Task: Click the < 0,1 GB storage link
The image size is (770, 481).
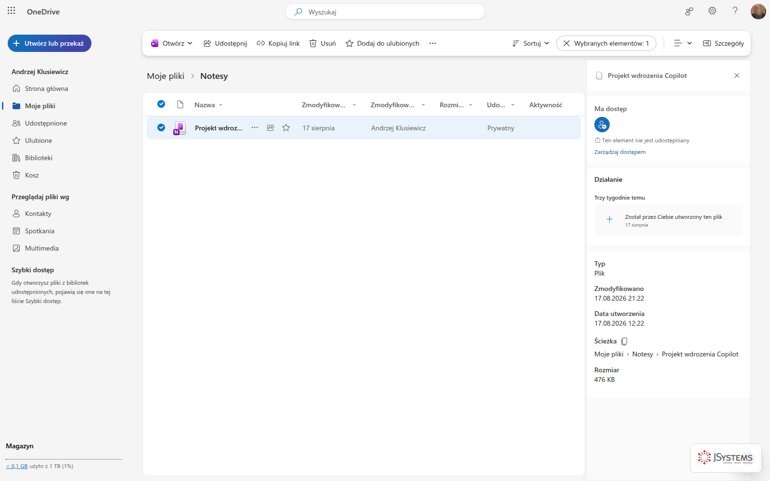Action: (17, 466)
